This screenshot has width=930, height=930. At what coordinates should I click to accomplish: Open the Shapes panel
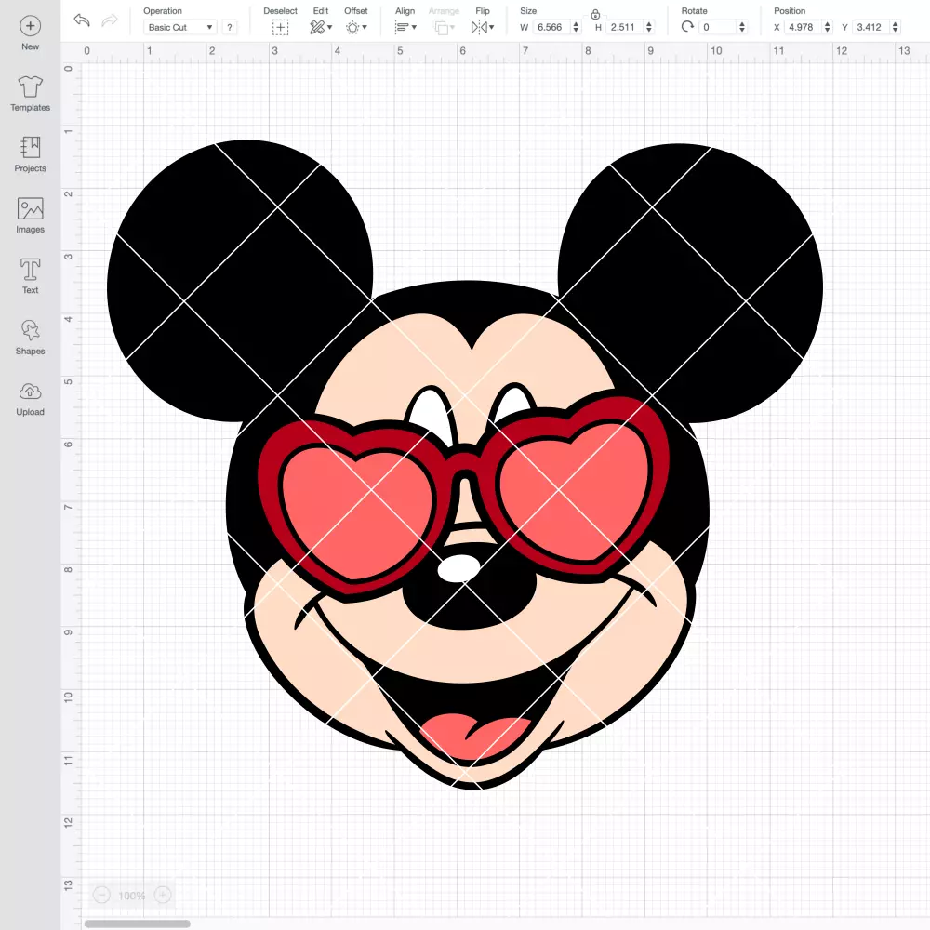tap(31, 338)
